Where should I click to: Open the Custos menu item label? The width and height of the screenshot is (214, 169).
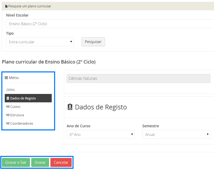[15, 107]
